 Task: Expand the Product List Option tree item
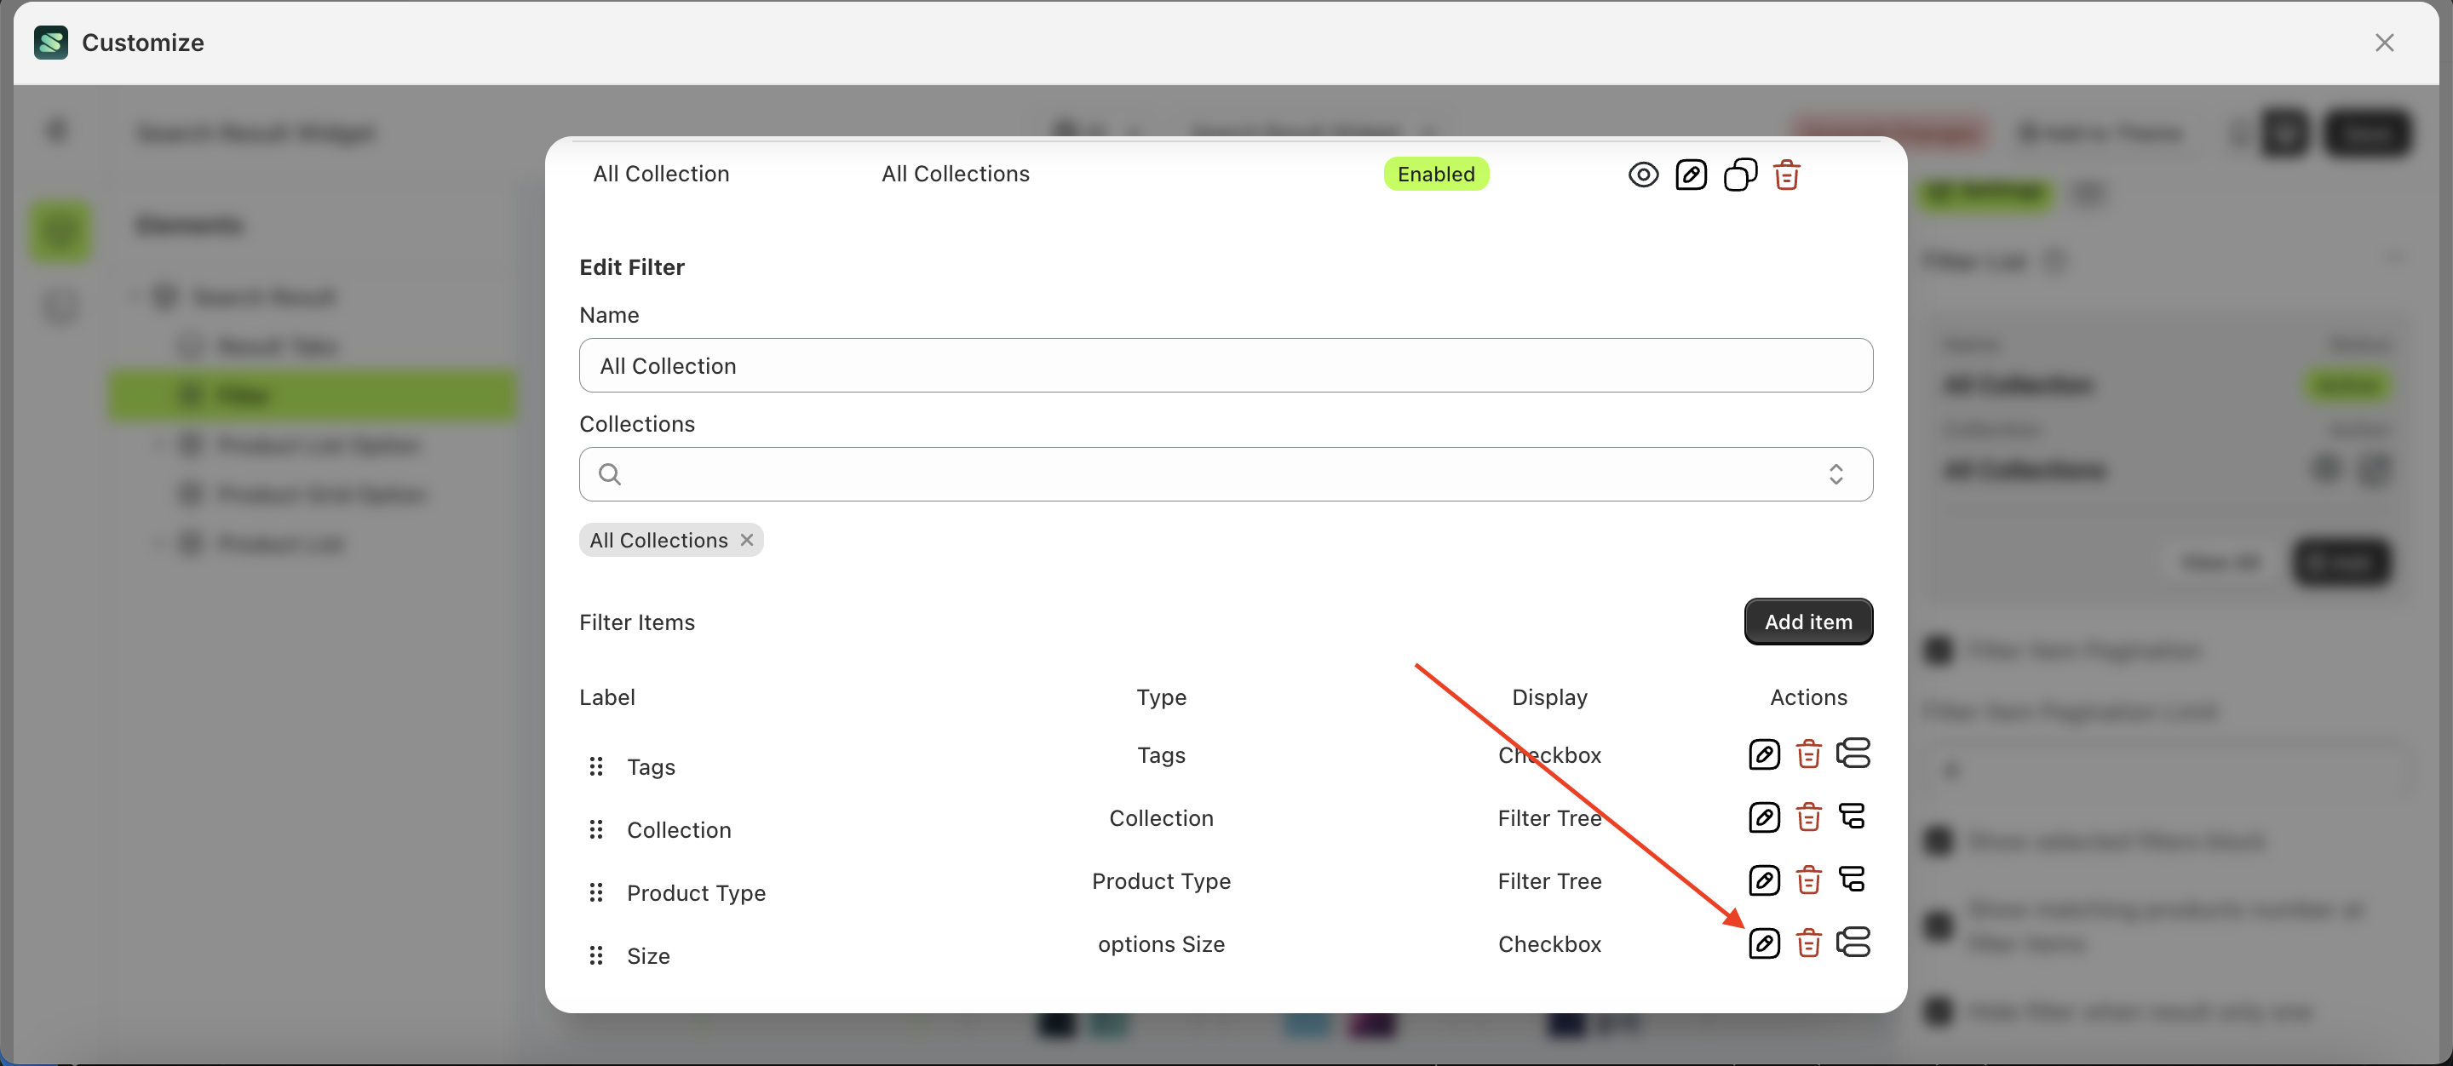click(160, 444)
